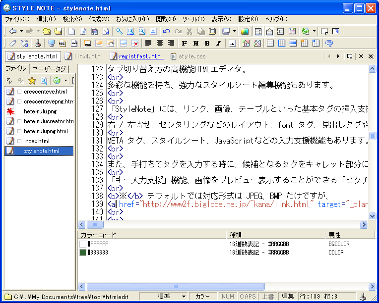Click the align right icon
379x303 pixels.
[171, 44]
